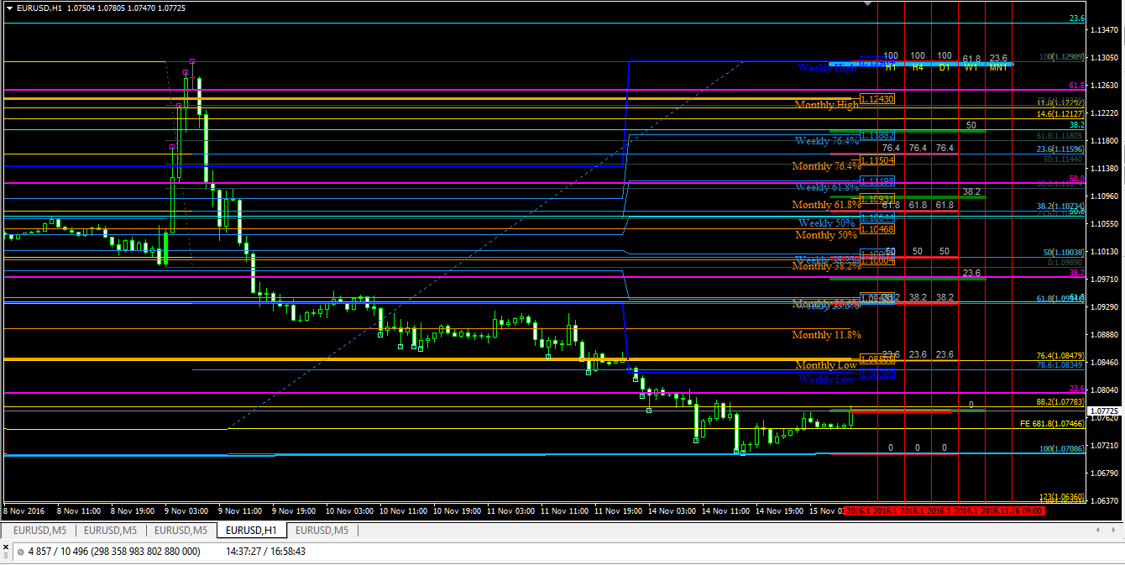This screenshot has width=1125, height=565.
Task: Click the yellow H4 timeframe label
Action: [918, 66]
